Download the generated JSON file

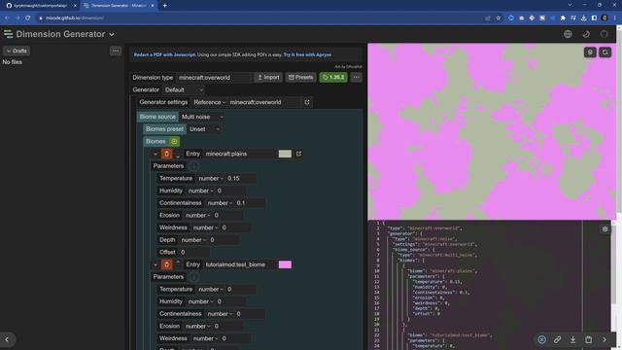click(572, 339)
